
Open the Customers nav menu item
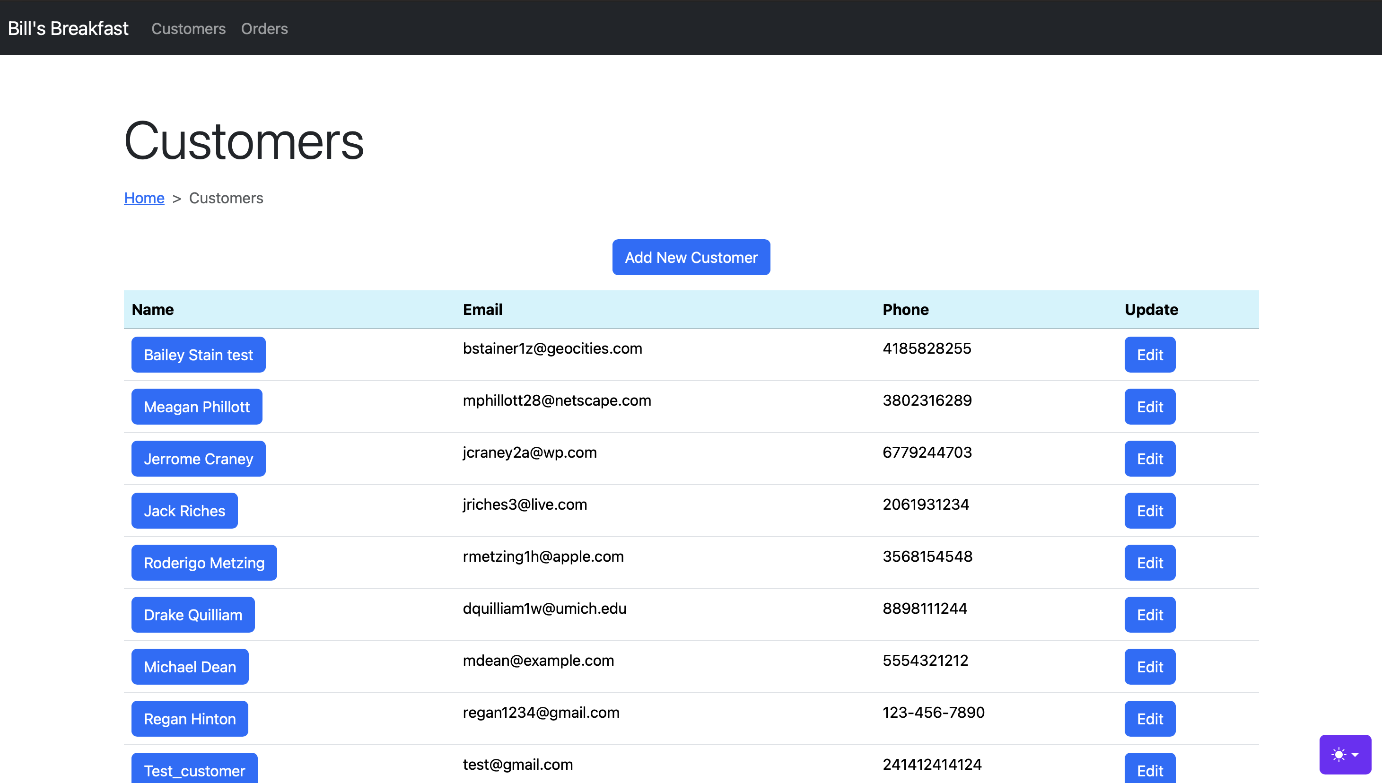coord(188,28)
